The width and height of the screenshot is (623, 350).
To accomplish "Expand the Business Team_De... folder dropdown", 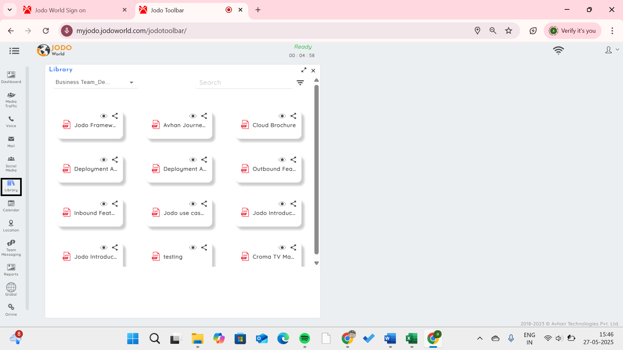I will point(95,82).
